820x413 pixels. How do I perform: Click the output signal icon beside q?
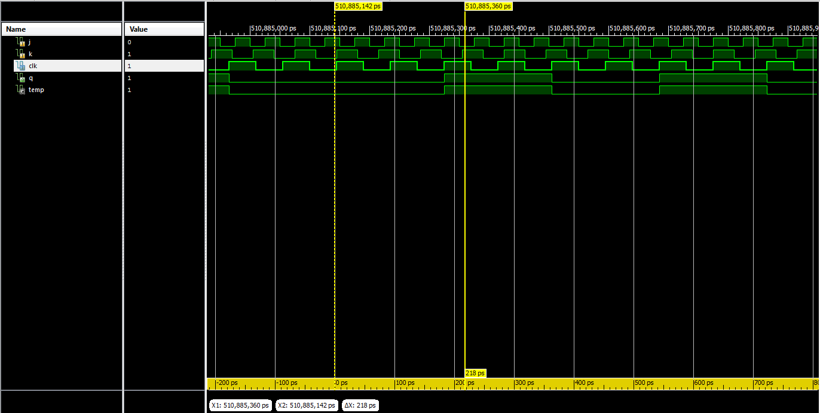(20, 78)
